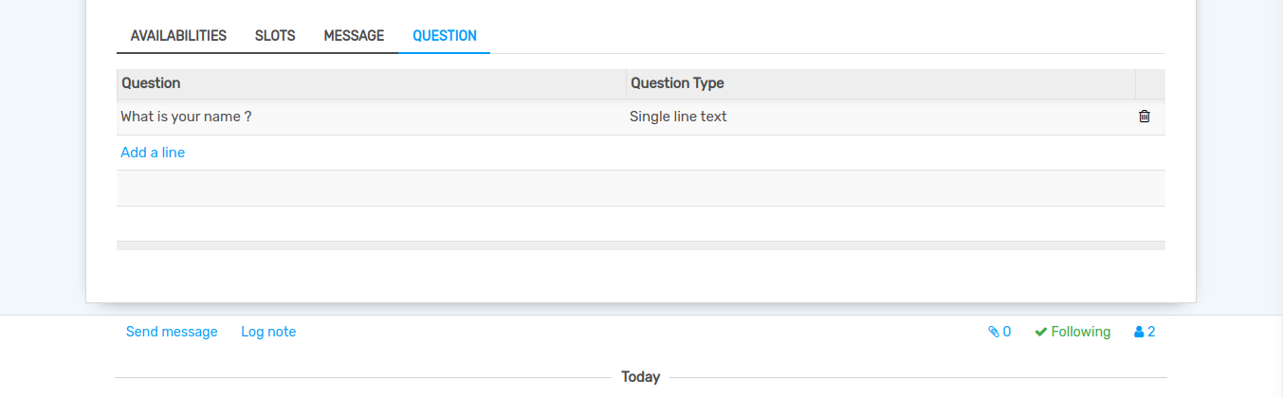Click 'Log note' in the chatter
Screen dimensions: 1283x398
coord(268,332)
